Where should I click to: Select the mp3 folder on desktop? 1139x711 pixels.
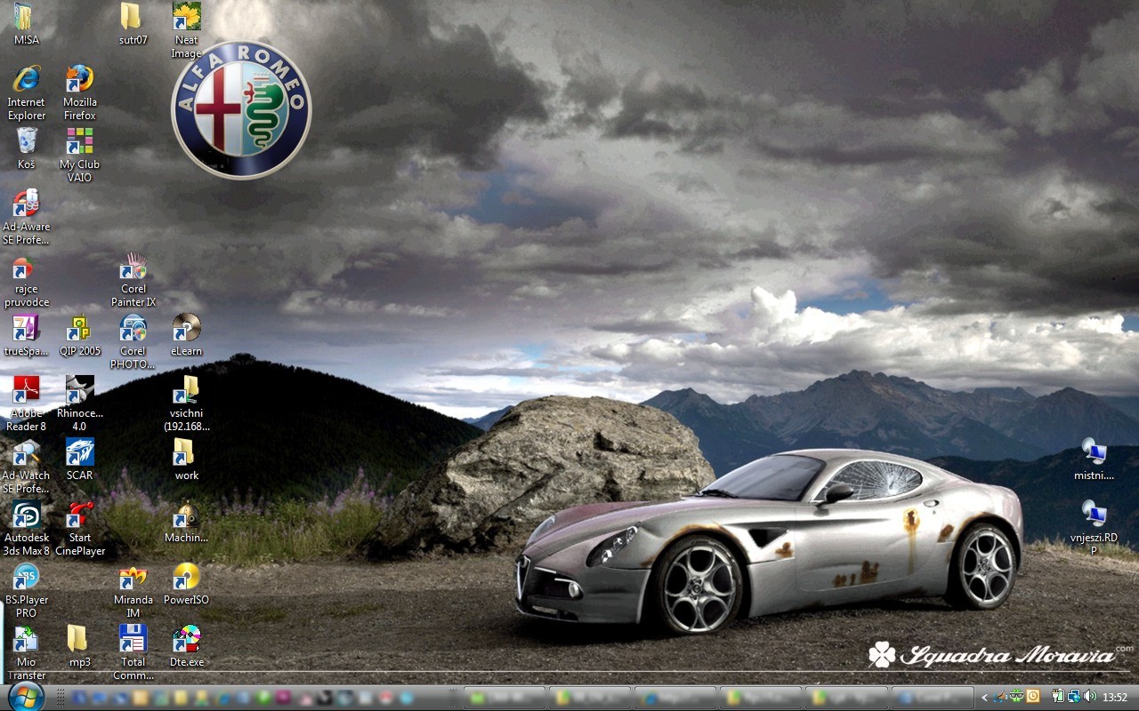[x=79, y=640]
